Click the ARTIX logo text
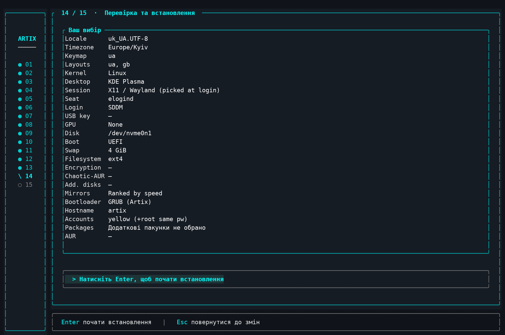Viewport: 505px width, 335px height. [x=27, y=39]
